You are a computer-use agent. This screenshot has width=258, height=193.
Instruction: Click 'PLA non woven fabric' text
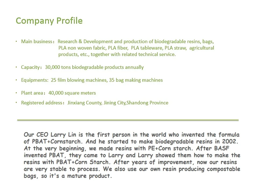82,48
